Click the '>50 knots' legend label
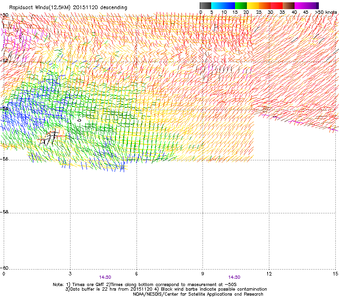Image resolution: width=339 pixels, height=297 pixels. [x=326, y=12]
